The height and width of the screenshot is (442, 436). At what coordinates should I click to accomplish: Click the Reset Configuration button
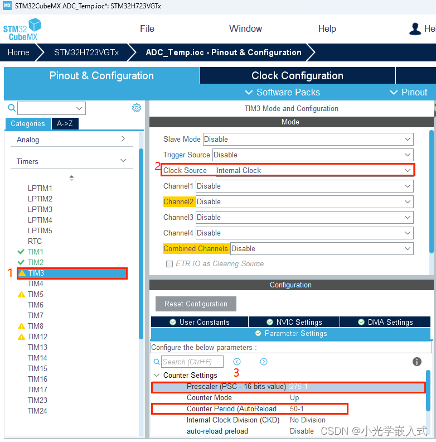[196, 304]
